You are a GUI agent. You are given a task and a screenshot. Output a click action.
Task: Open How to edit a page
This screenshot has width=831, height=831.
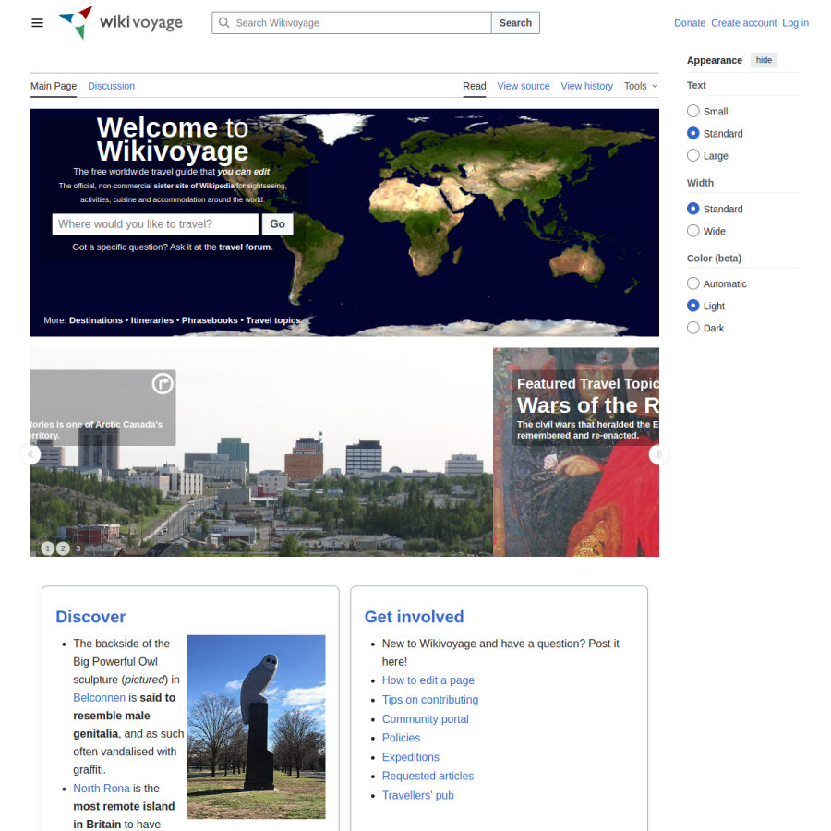(x=428, y=680)
